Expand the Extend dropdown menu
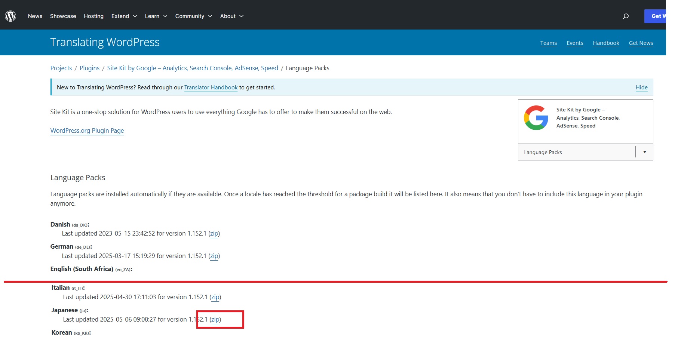681x344 pixels. click(x=124, y=16)
